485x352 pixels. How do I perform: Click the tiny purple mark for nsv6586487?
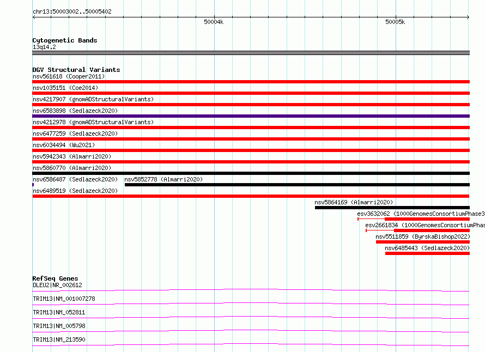pyautogui.click(x=33, y=185)
